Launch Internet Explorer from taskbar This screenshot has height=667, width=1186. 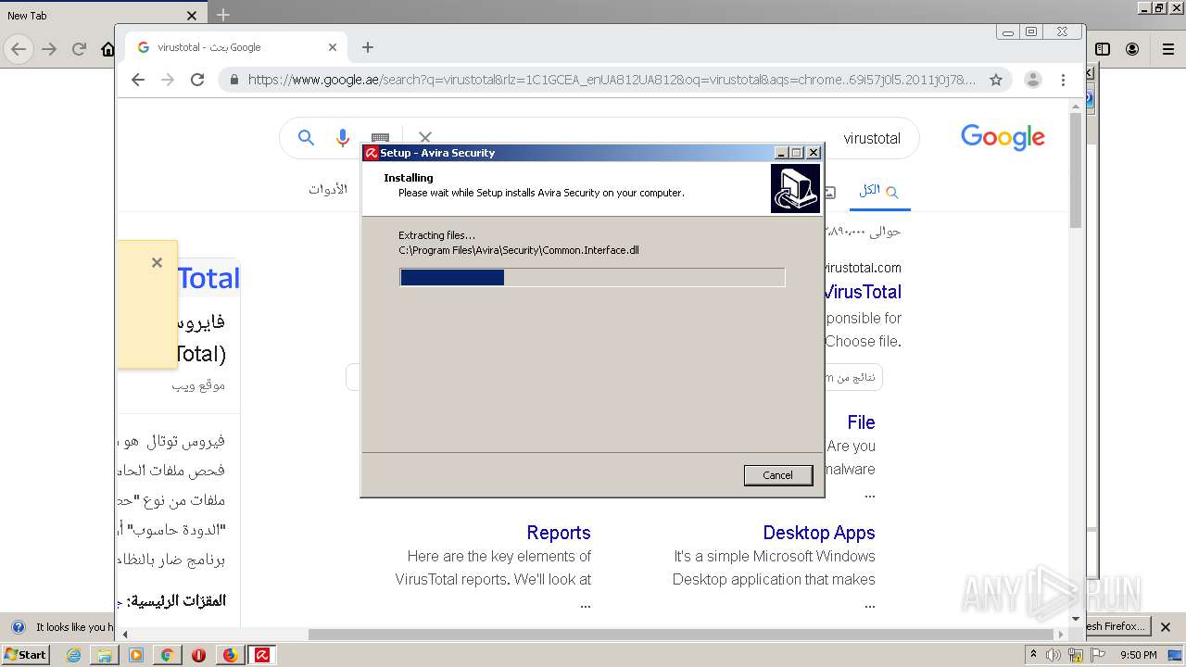click(x=74, y=655)
